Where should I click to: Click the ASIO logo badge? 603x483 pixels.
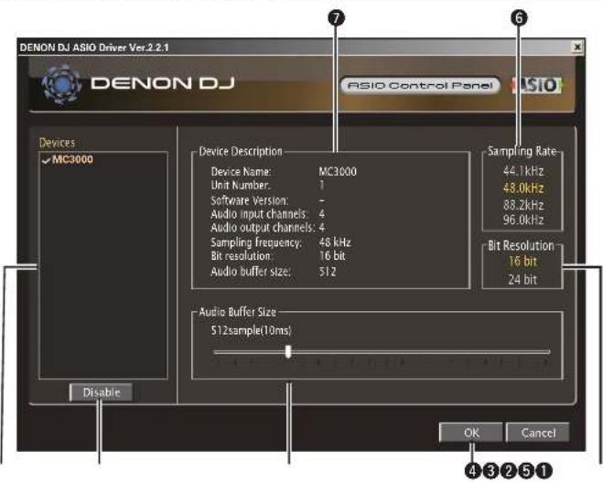536,85
